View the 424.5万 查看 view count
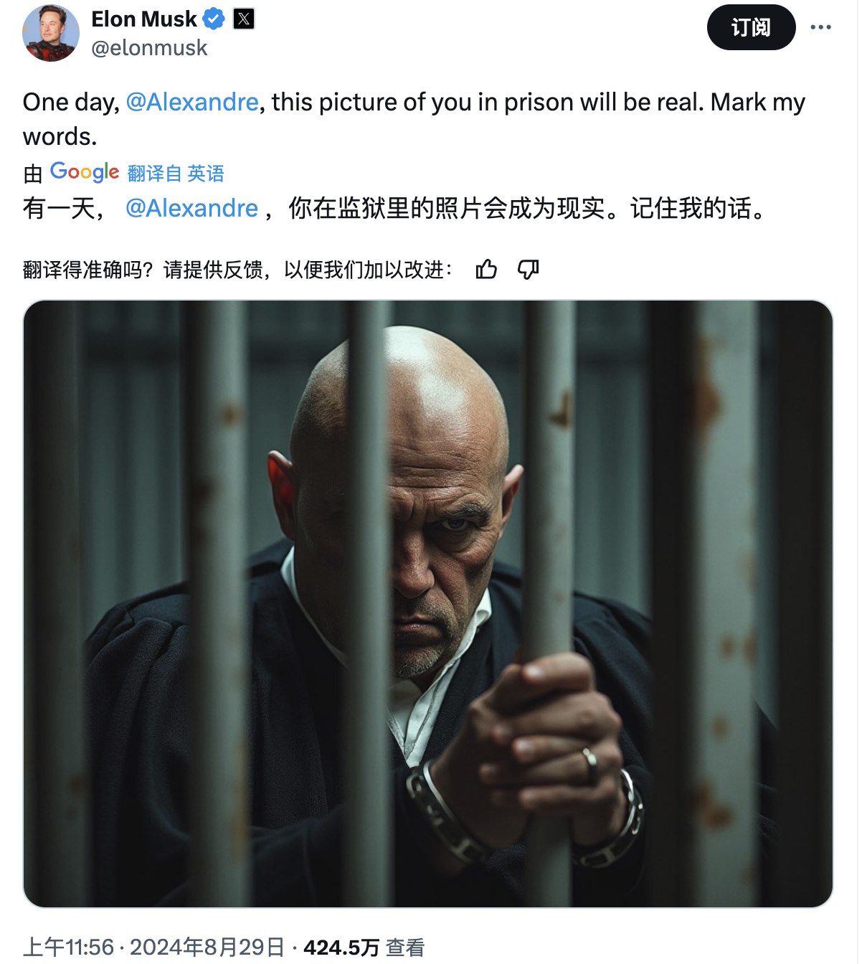862x964 pixels. [x=364, y=947]
